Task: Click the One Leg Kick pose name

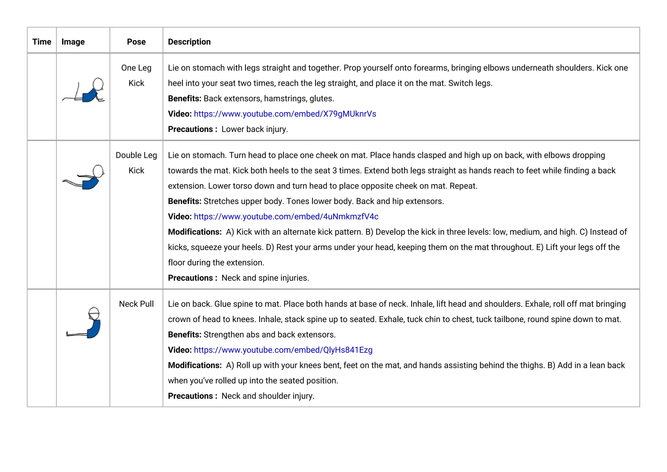Action: (136, 75)
